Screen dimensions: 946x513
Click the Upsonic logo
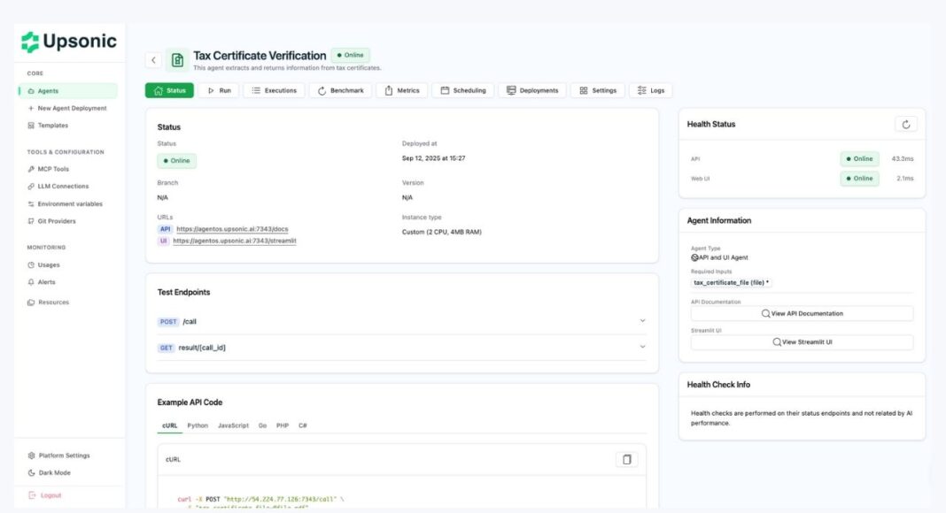(70, 42)
